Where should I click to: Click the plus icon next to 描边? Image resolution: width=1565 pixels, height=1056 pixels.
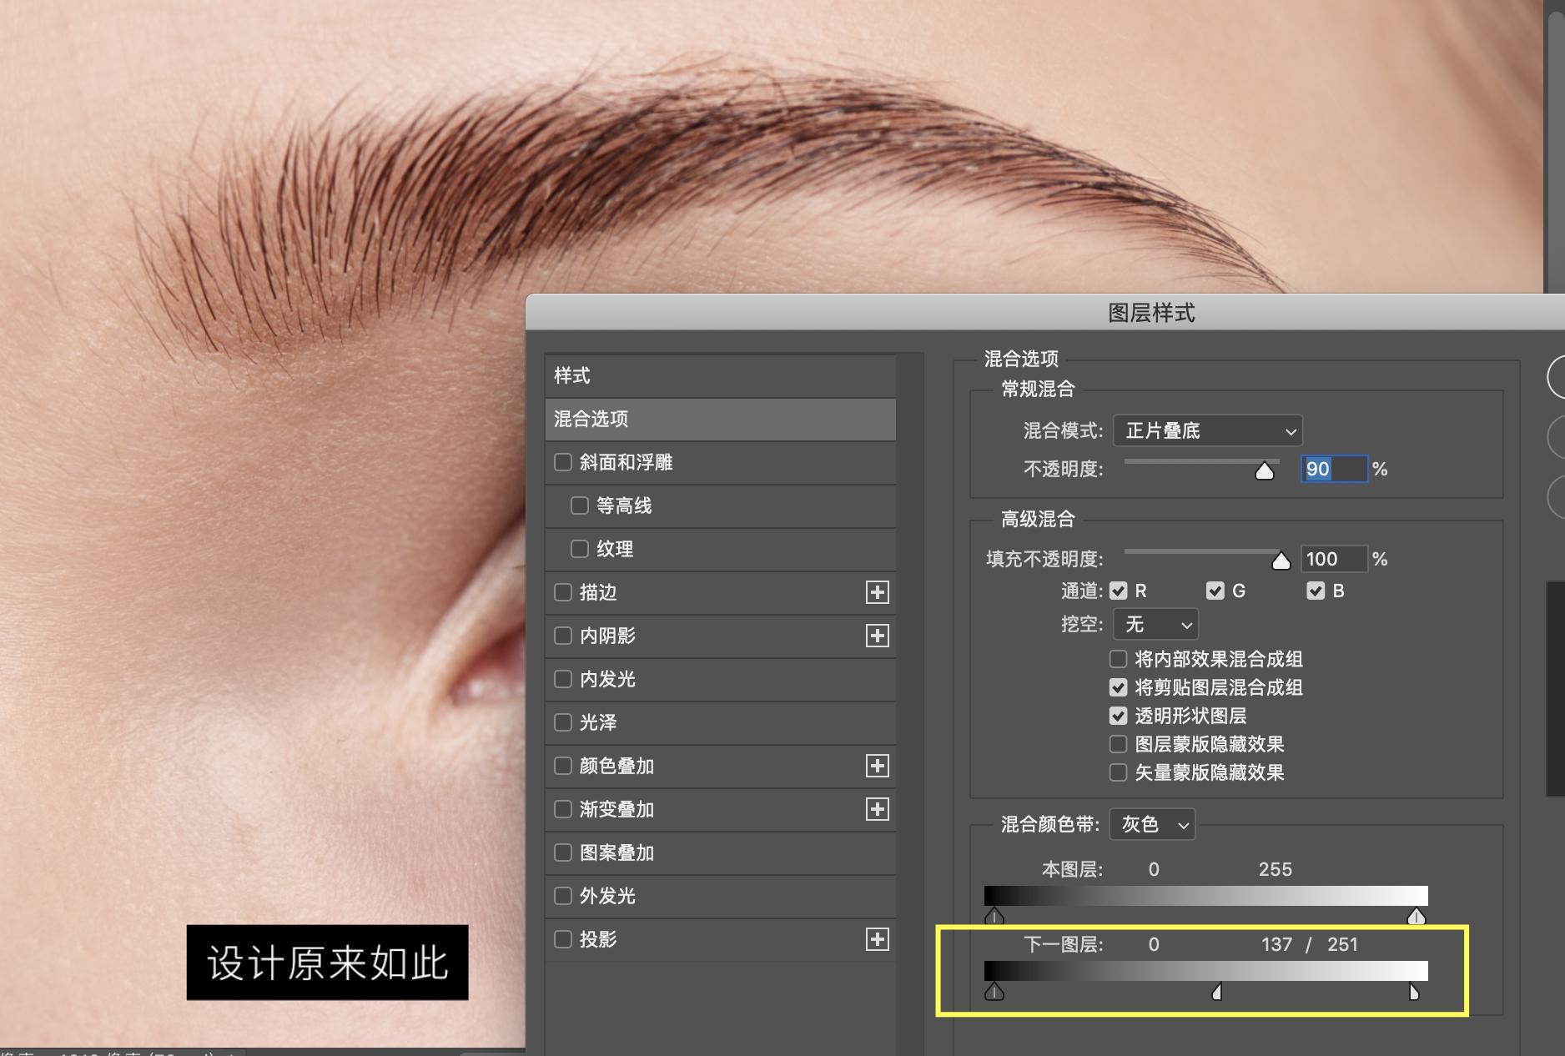(x=878, y=592)
